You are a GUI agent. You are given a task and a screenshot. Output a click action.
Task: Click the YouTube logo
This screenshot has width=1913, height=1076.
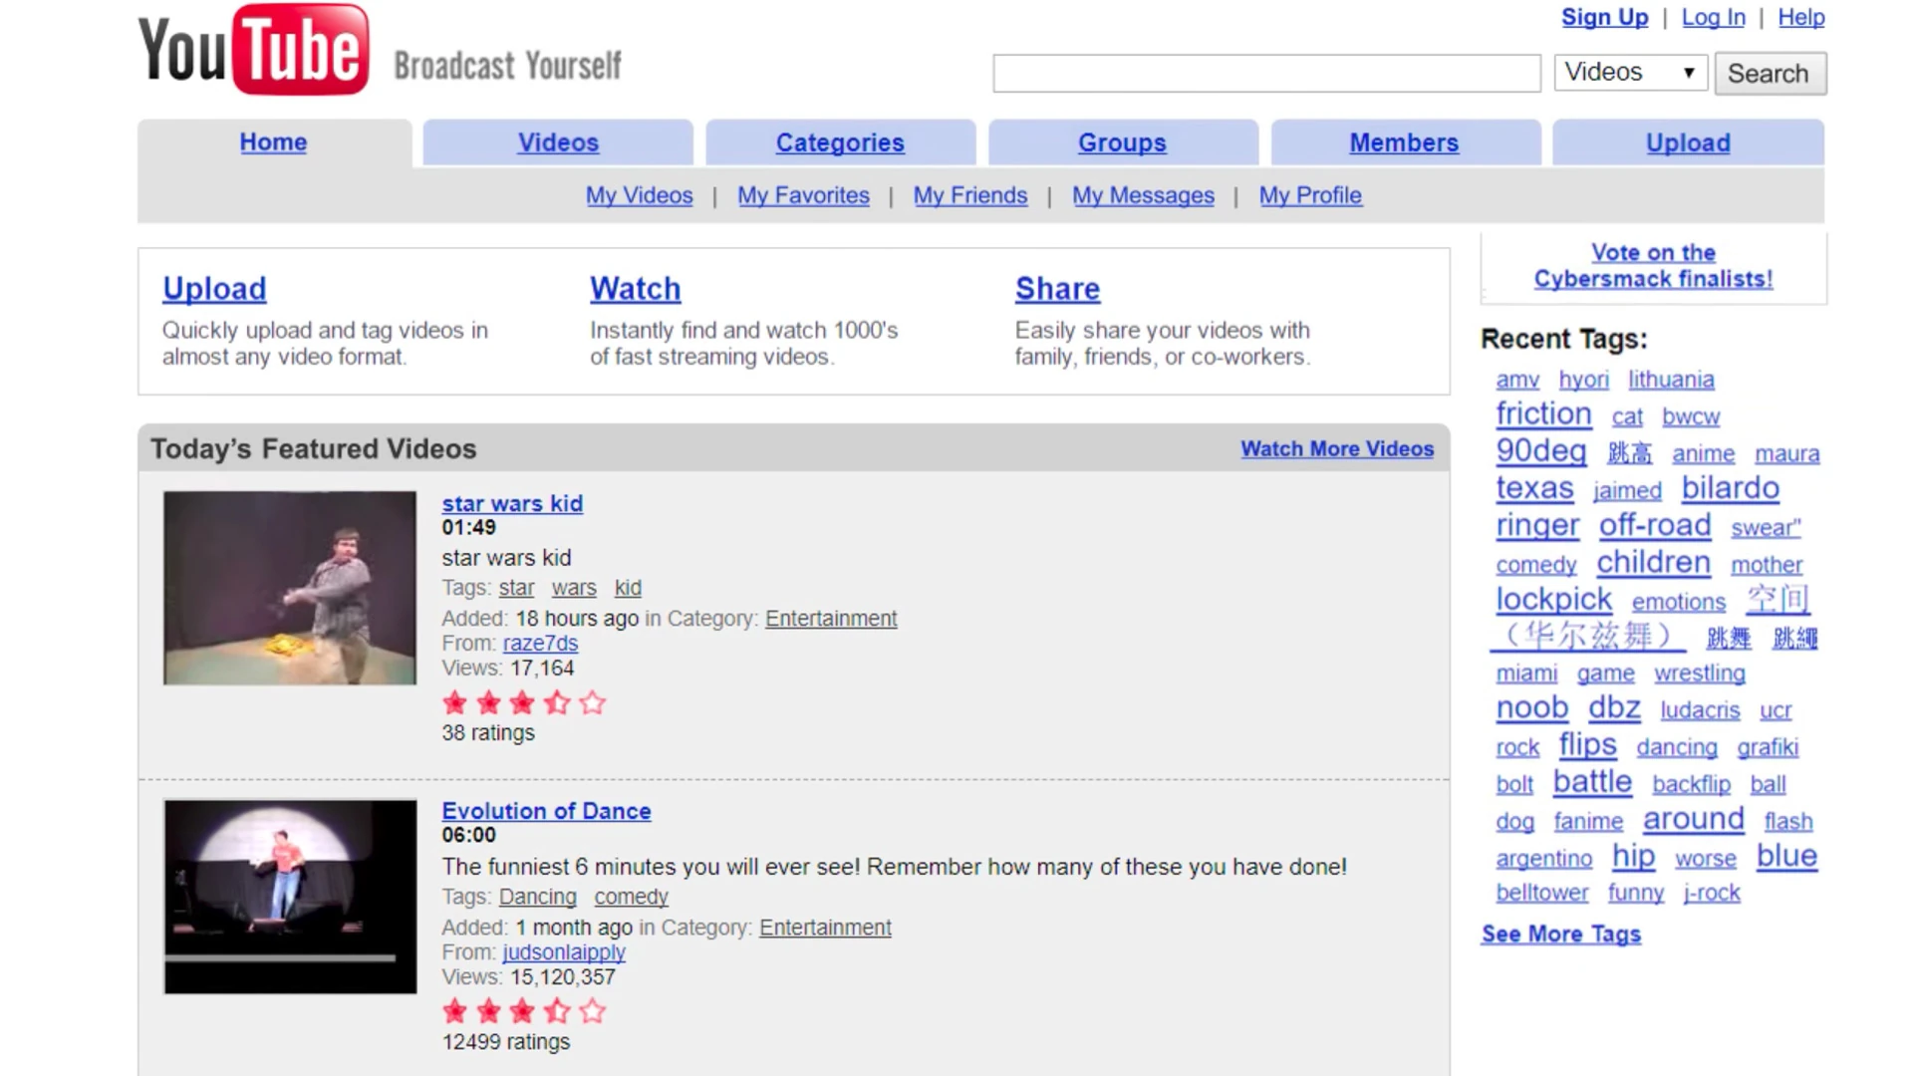click(x=254, y=50)
